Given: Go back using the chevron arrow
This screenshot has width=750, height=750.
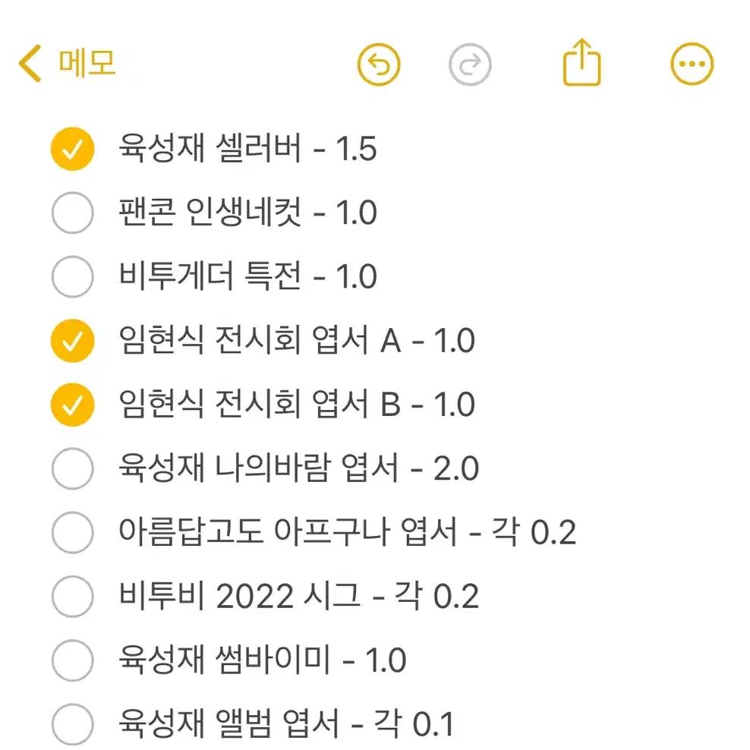Looking at the screenshot, I should (x=30, y=63).
